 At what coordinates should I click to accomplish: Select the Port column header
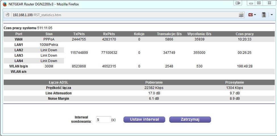click(19, 34)
